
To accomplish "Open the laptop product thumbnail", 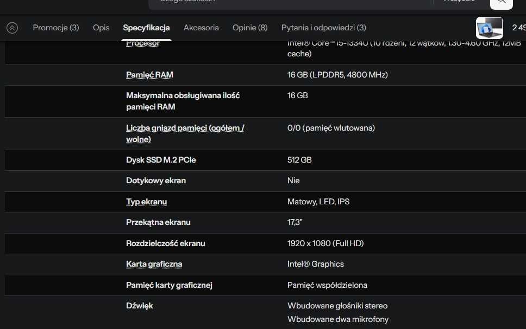I will click(489, 28).
